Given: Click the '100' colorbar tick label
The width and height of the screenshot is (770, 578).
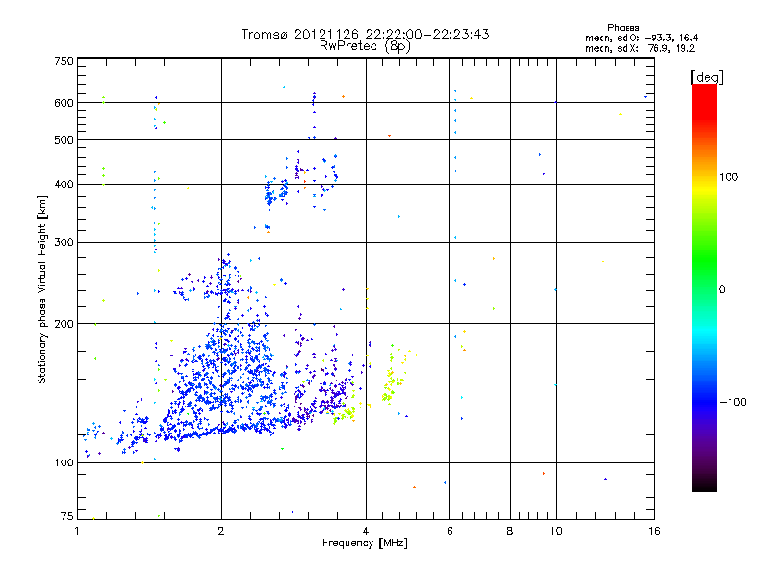Looking at the screenshot, I should click(x=729, y=177).
